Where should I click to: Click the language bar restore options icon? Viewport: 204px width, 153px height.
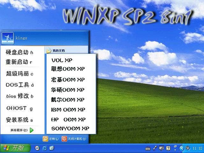tap(175, 147)
